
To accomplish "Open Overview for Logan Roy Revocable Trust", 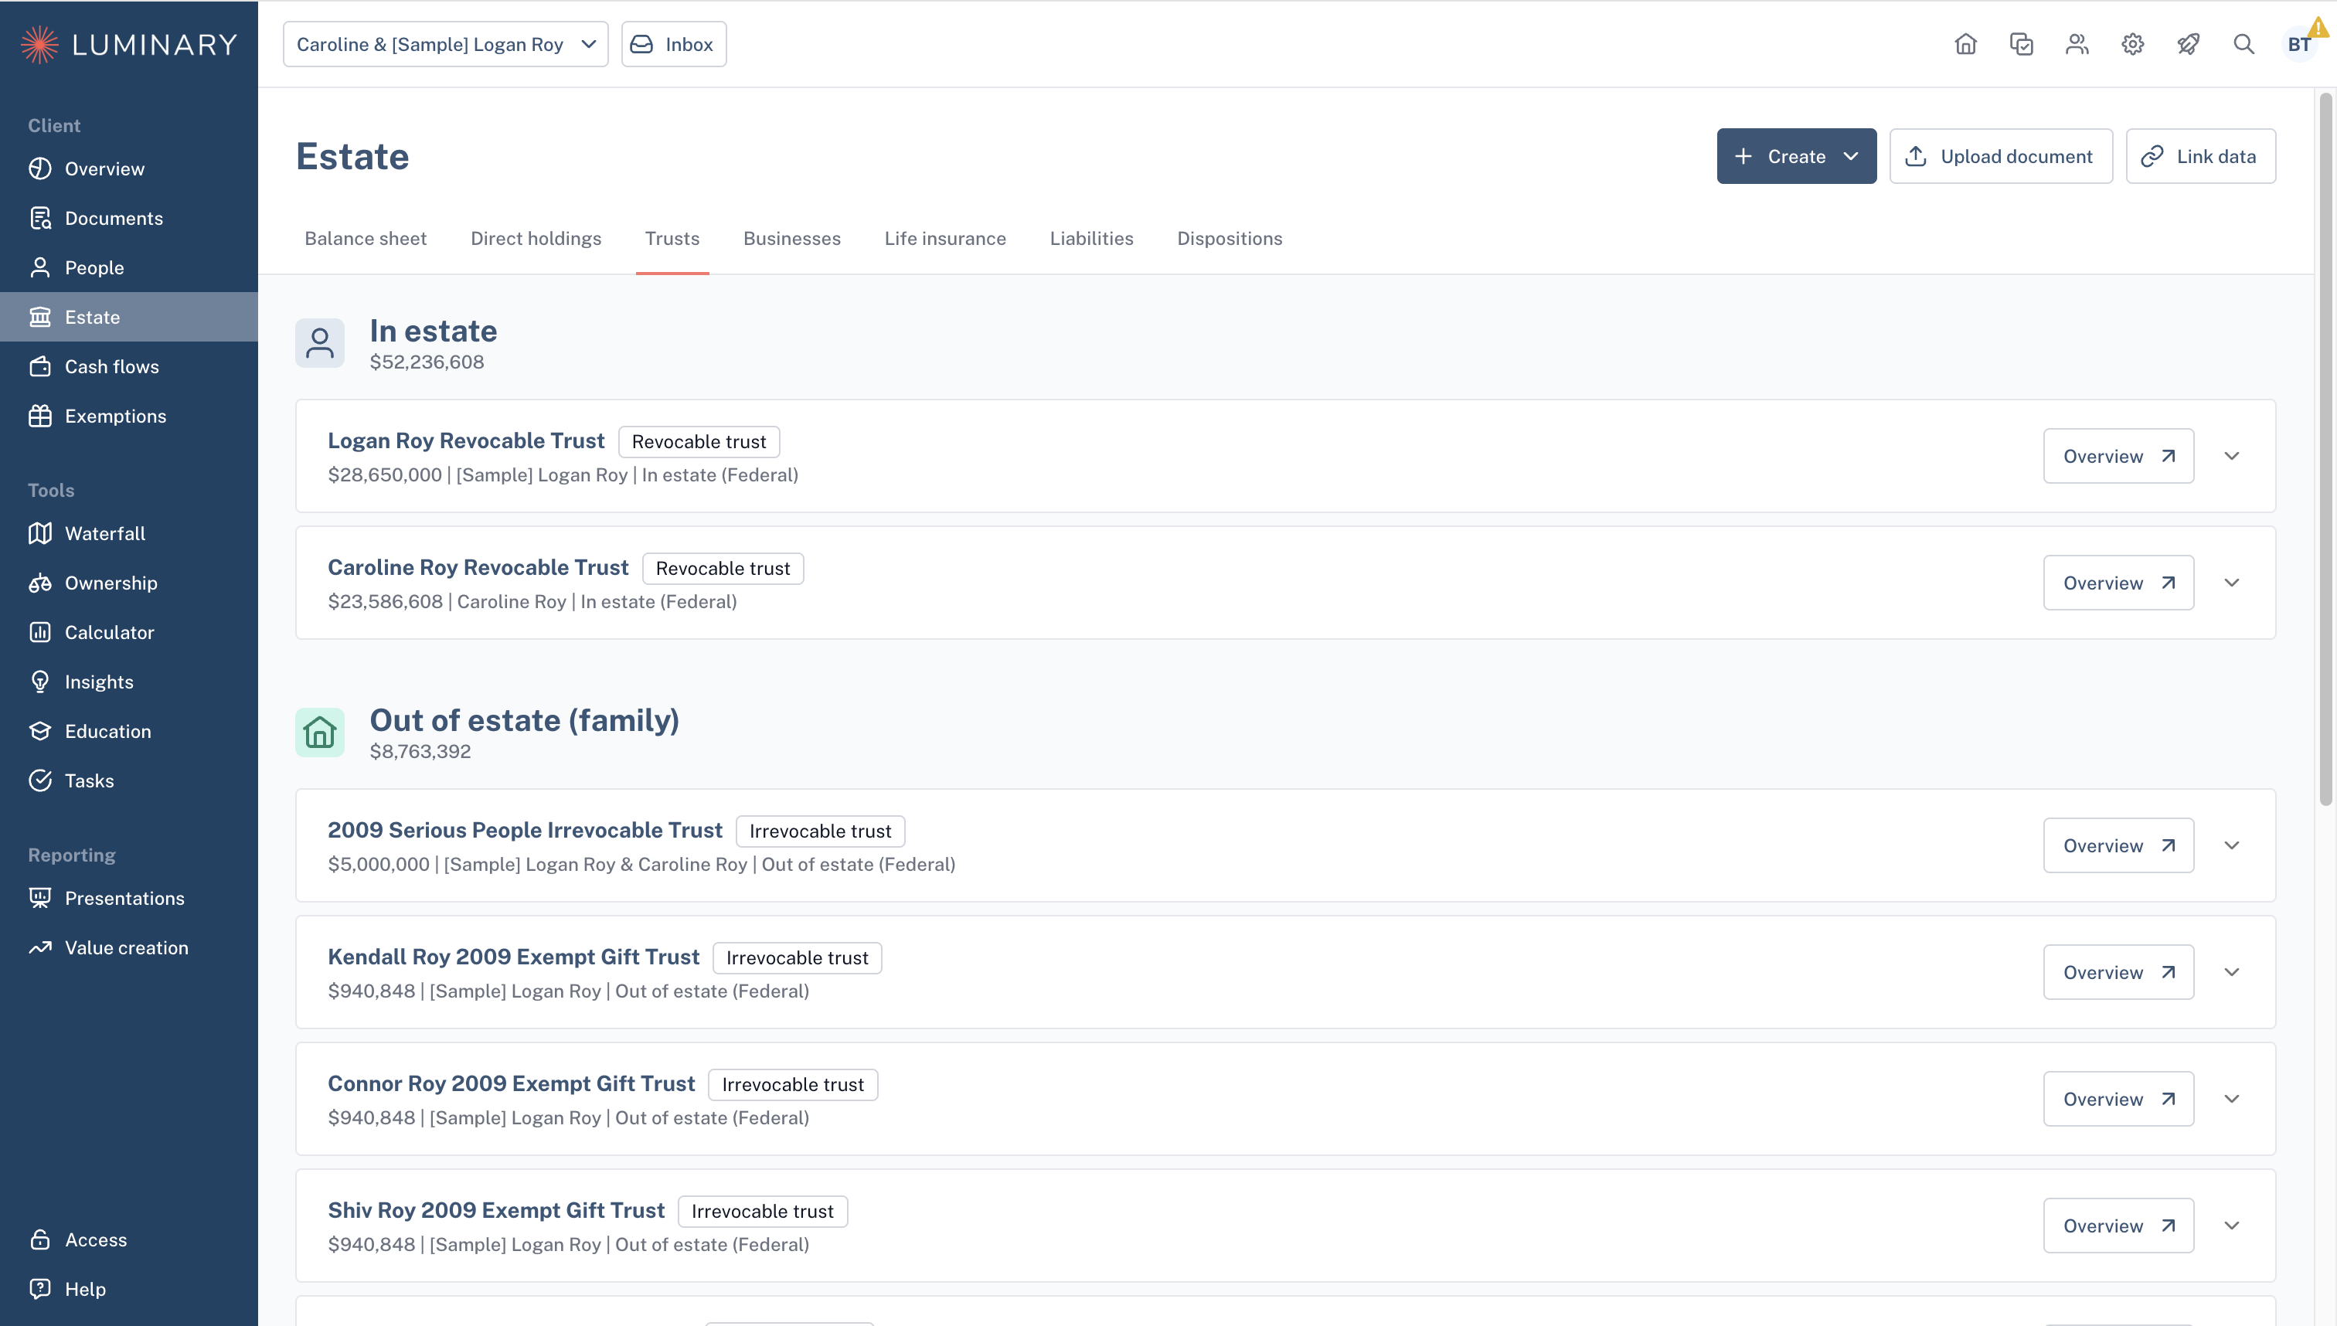I will [x=2118, y=455].
